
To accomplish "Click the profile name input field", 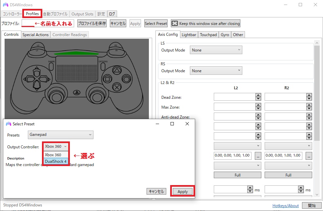I will [x=28, y=23].
